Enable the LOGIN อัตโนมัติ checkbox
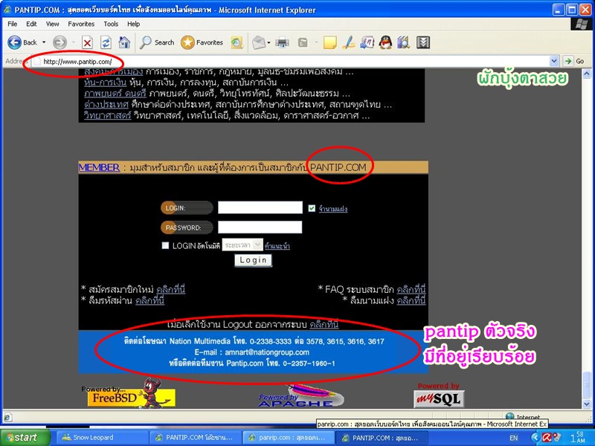Viewport: 595px width, 446px height. tap(165, 246)
